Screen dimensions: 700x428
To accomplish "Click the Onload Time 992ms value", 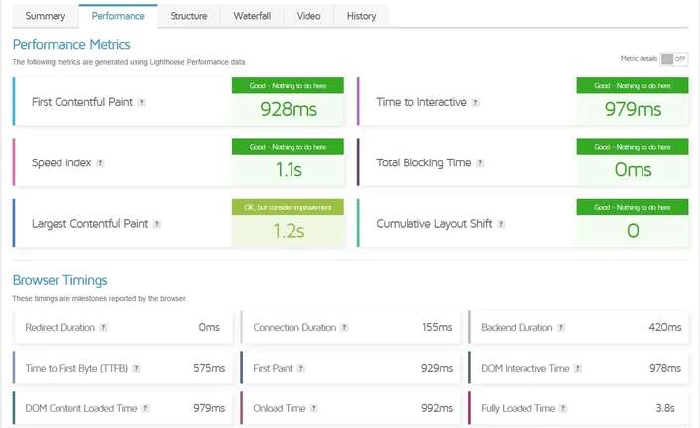I will tap(437, 408).
